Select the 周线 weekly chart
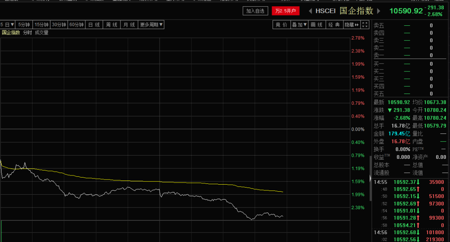 tap(111, 25)
